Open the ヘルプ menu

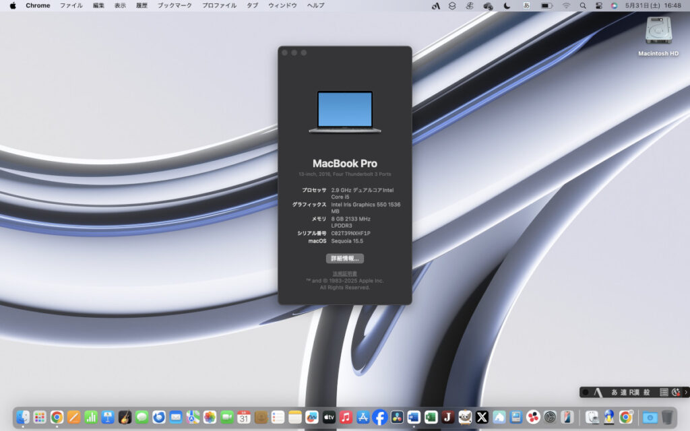point(315,5)
